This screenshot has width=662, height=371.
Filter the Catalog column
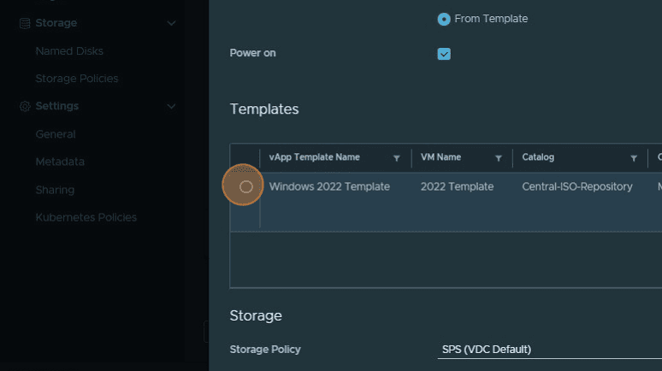click(x=634, y=158)
